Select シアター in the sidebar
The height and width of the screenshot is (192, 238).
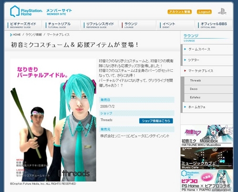point(207,60)
